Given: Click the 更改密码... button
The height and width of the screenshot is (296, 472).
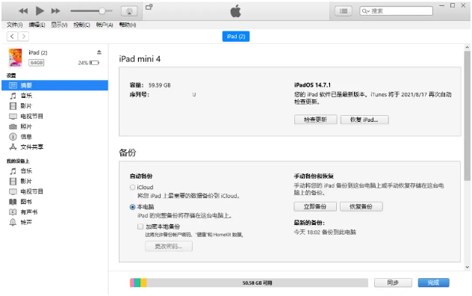Looking at the screenshot, I should [169, 247].
